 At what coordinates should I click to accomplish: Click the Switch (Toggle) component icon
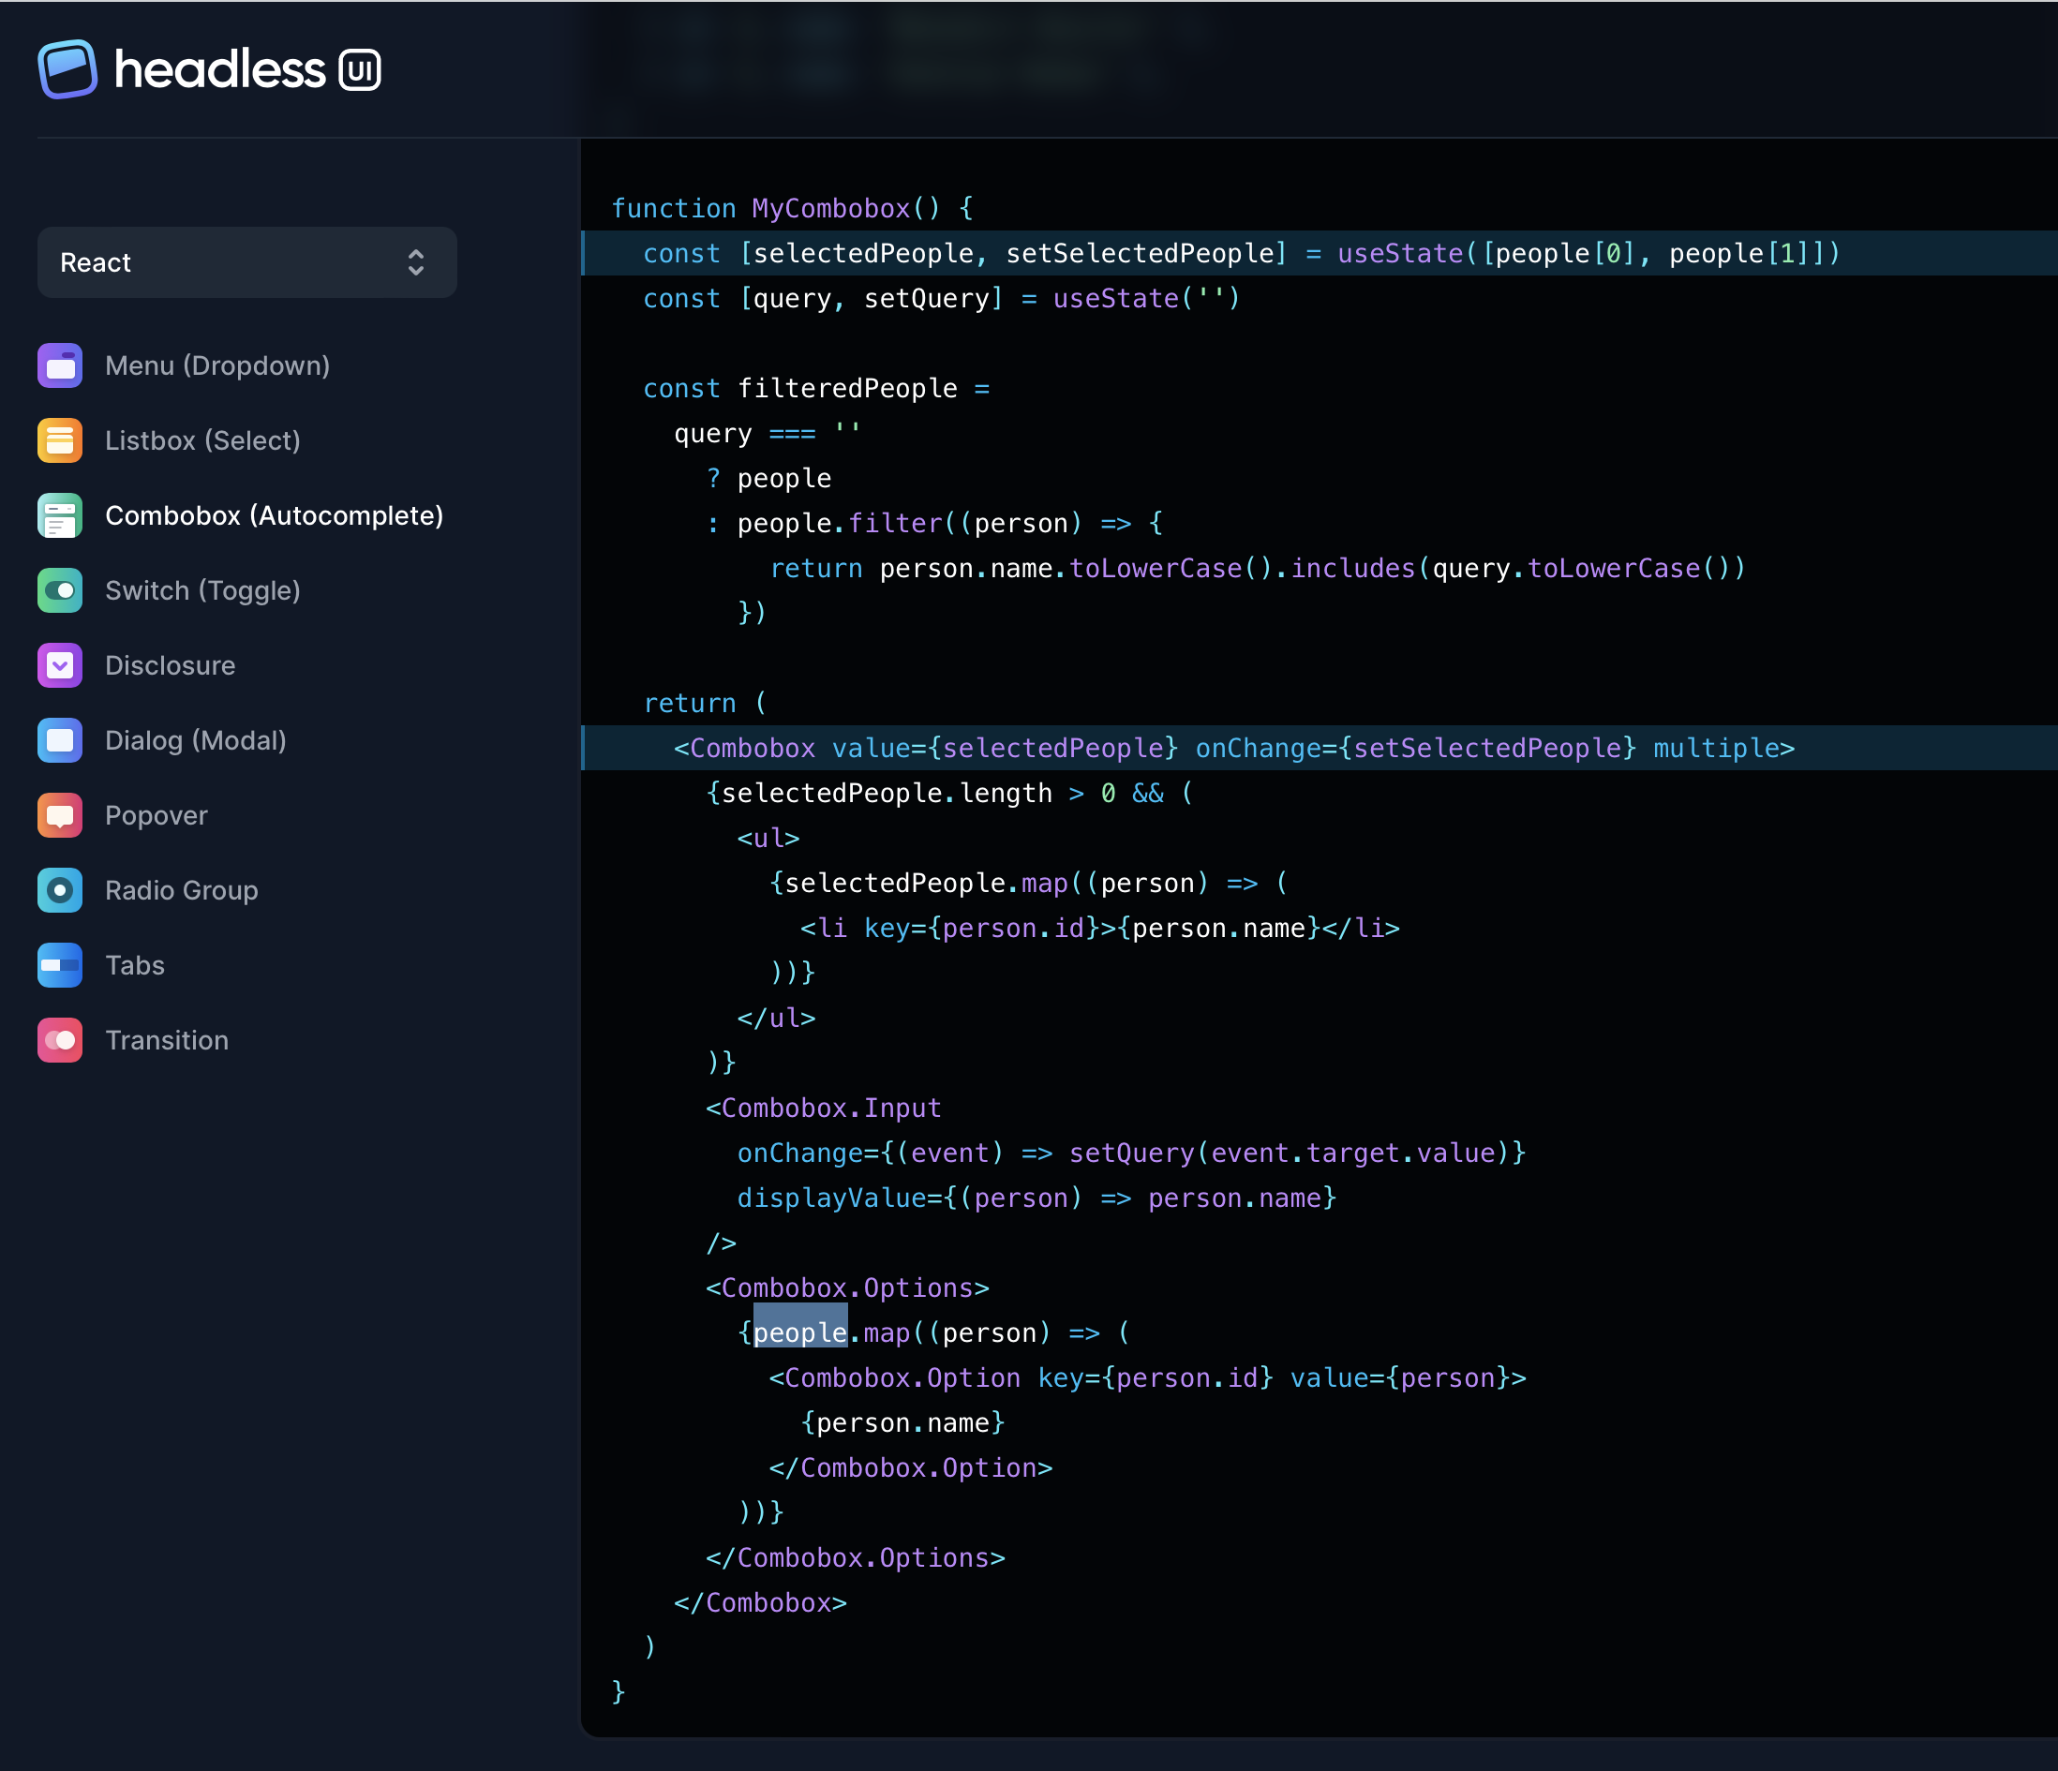(60, 590)
